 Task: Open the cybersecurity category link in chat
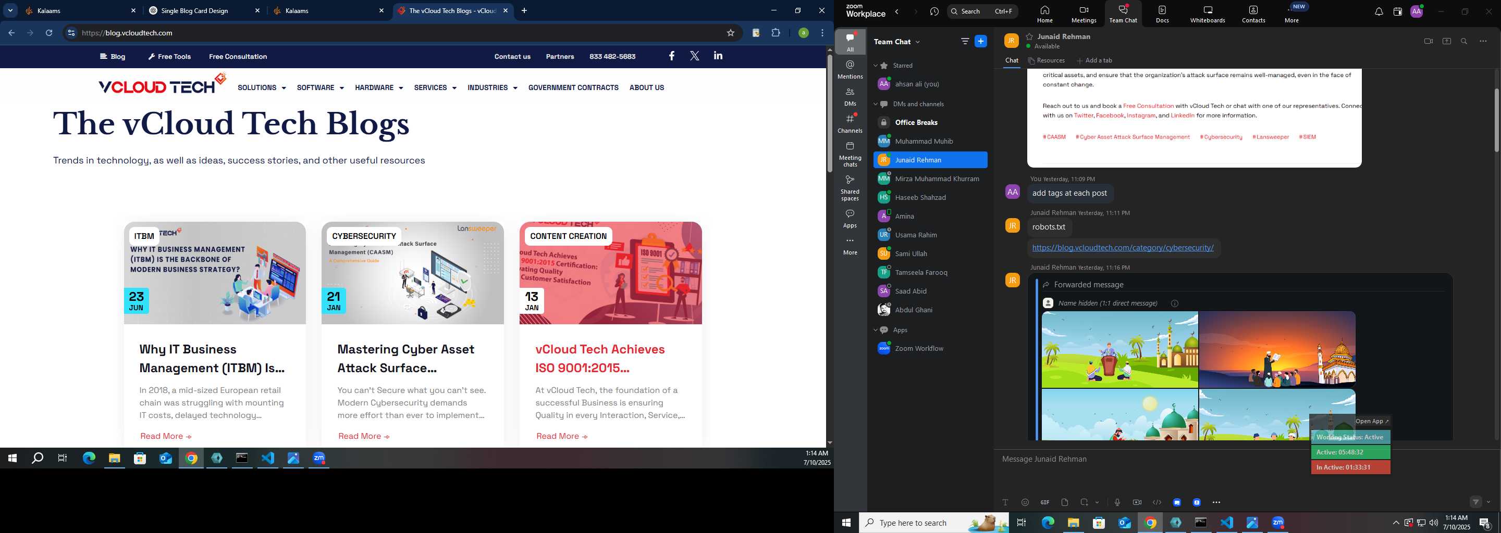tap(1123, 248)
